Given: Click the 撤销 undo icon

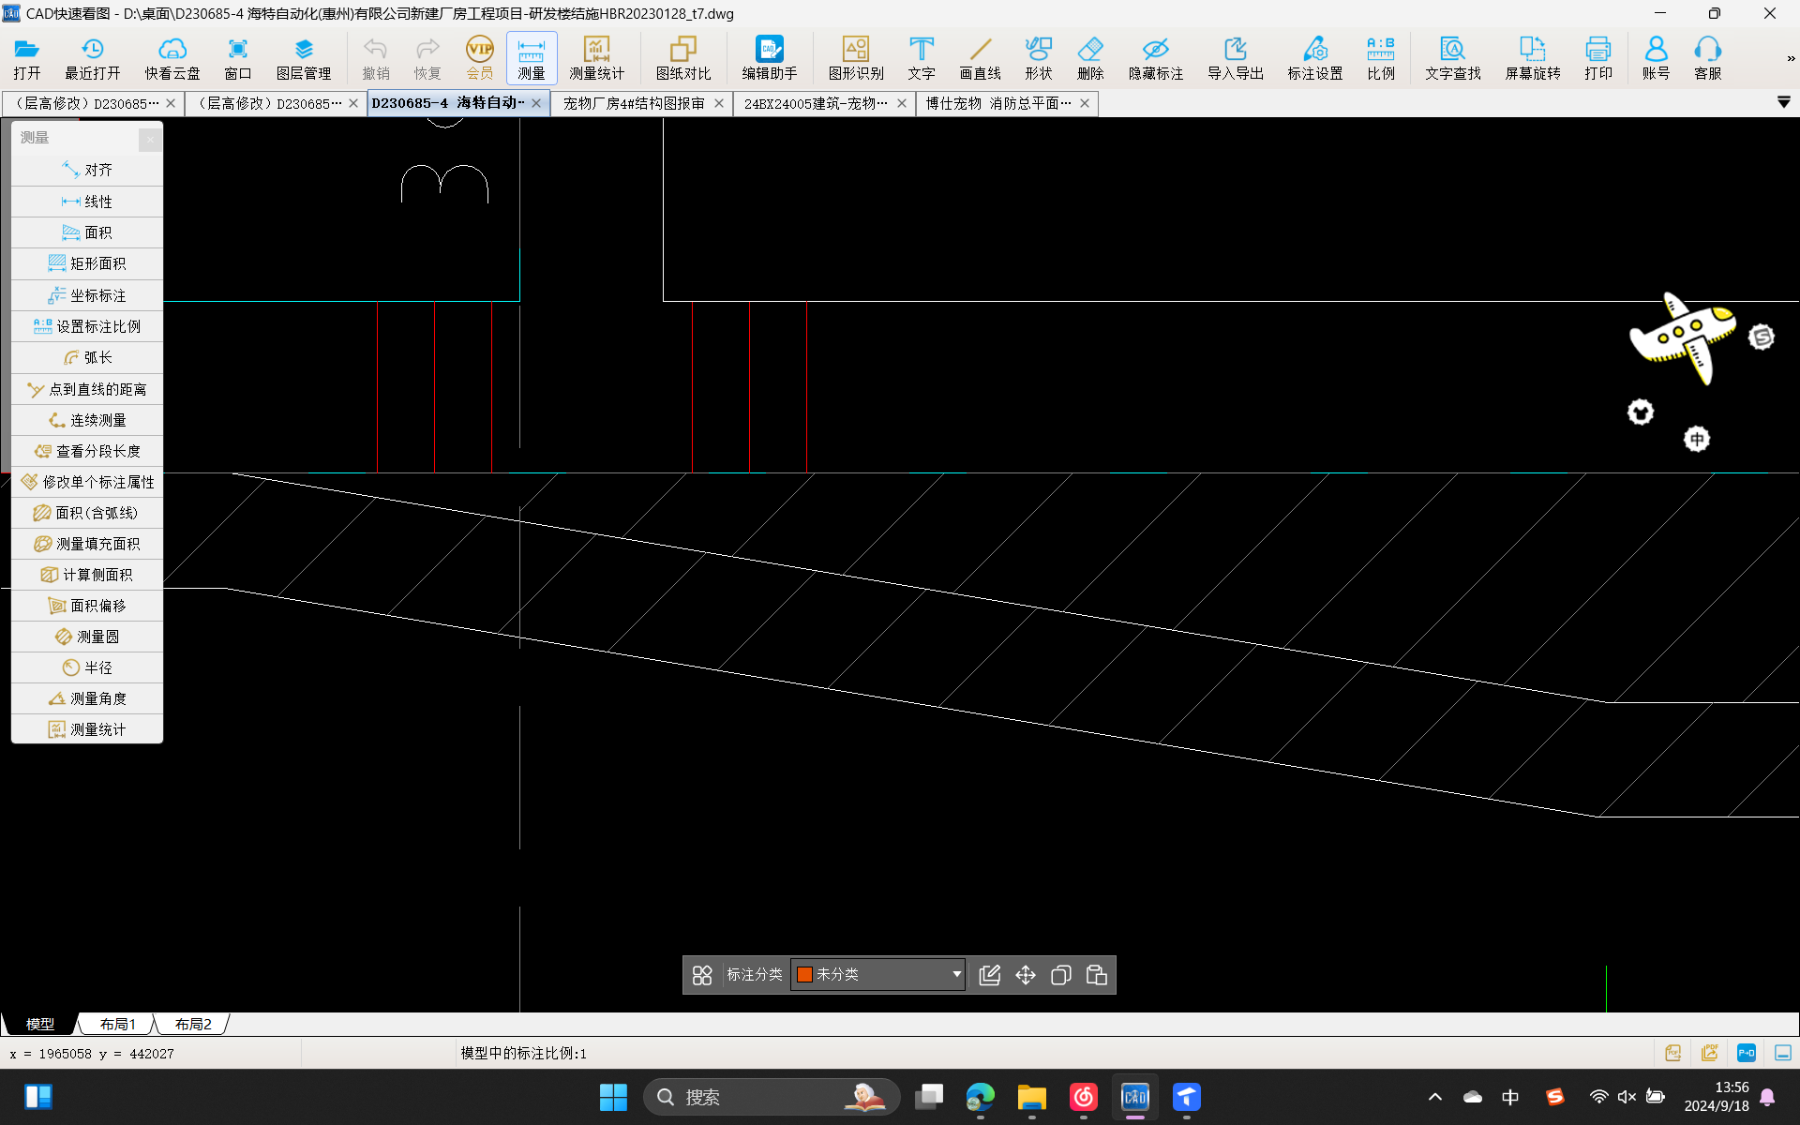Looking at the screenshot, I should (376, 59).
